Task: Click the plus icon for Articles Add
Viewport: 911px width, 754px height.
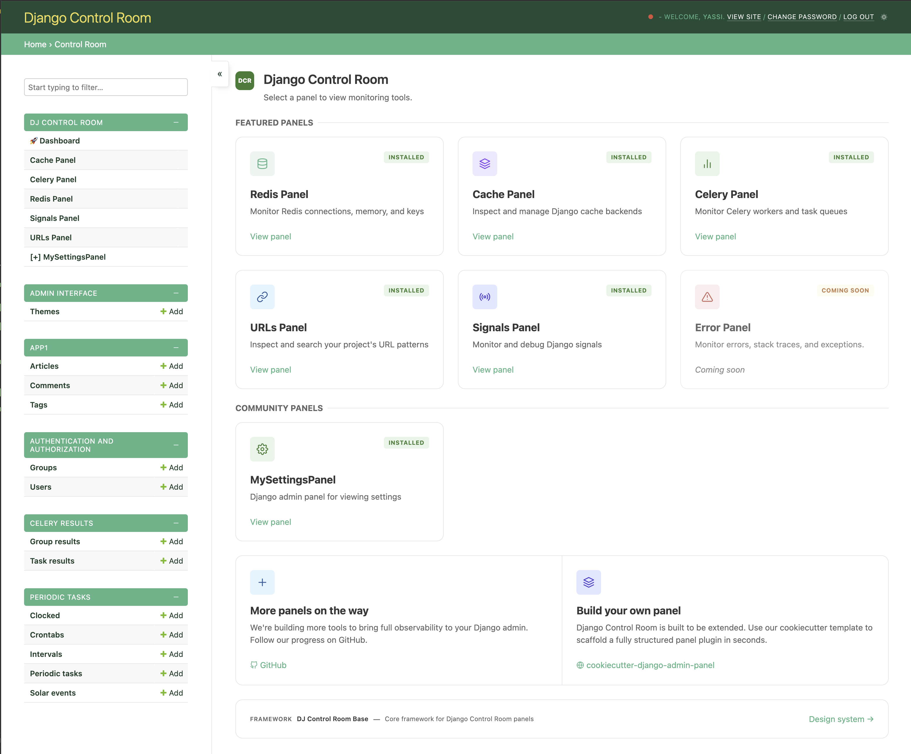Action: click(x=163, y=366)
